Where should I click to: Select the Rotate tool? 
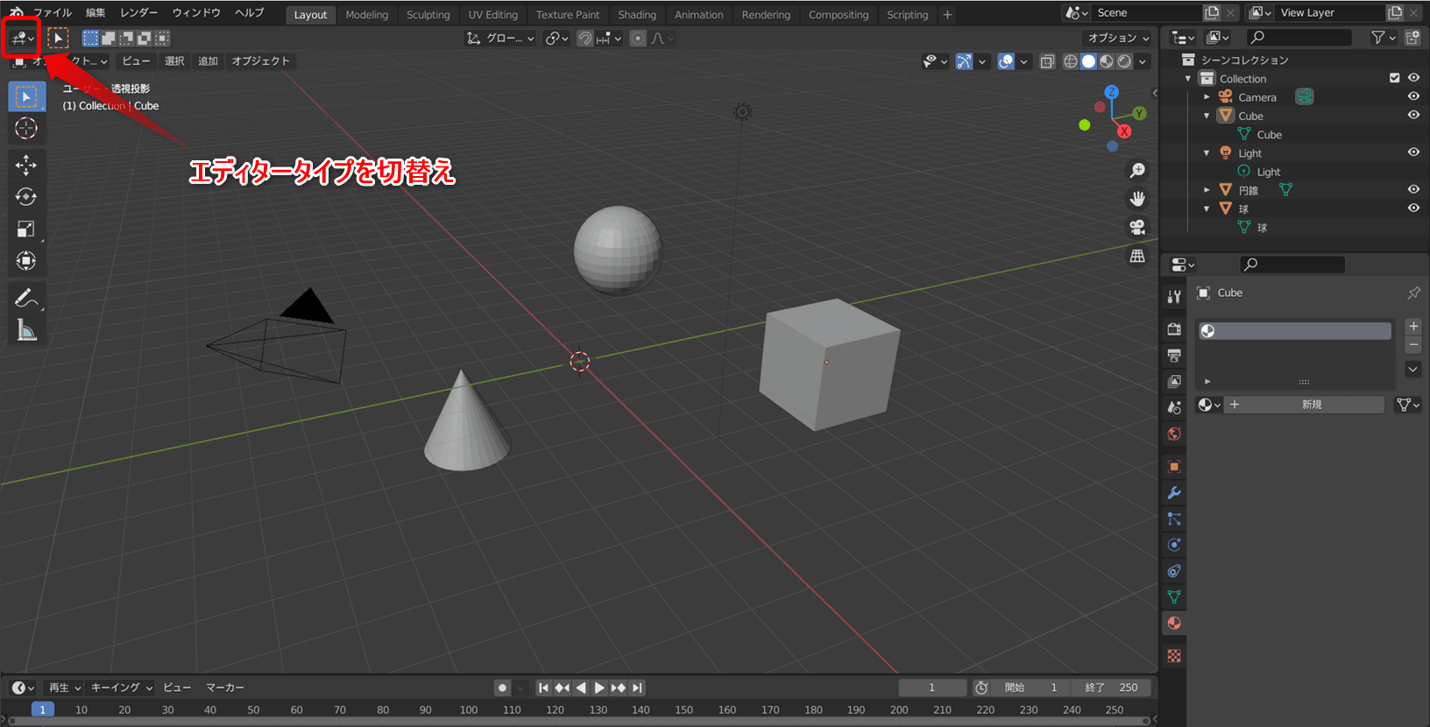click(26, 197)
